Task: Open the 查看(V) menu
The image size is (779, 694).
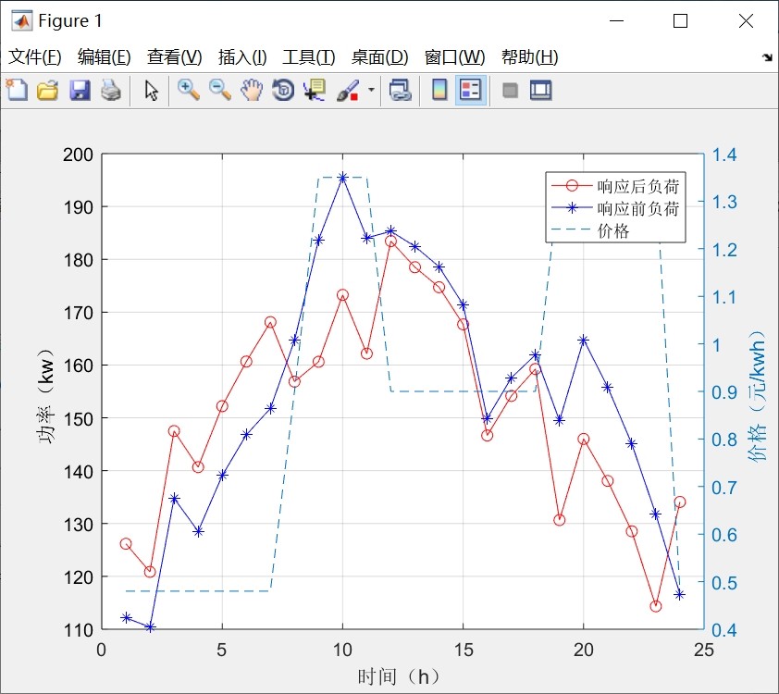Action: click(x=174, y=57)
